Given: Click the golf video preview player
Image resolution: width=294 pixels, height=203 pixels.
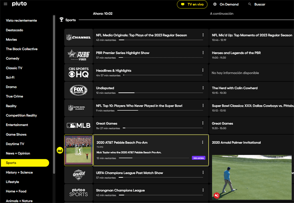Looking at the screenshot, I should pos(252,177).
